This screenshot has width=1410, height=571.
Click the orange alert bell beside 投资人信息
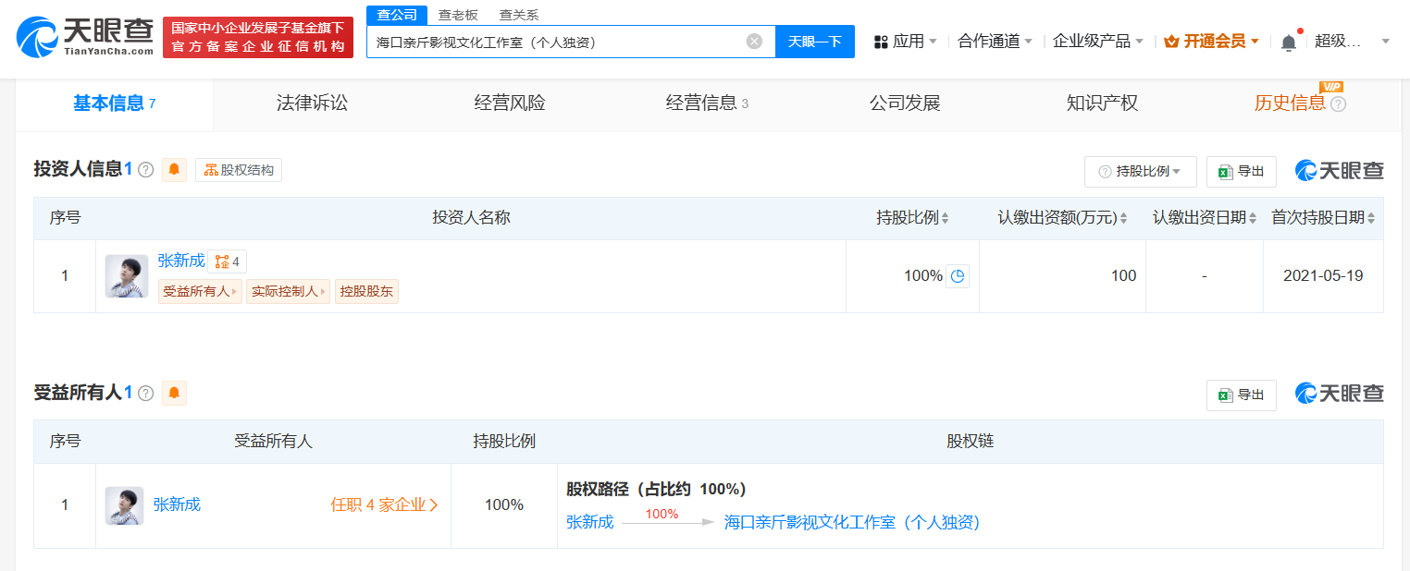click(174, 170)
